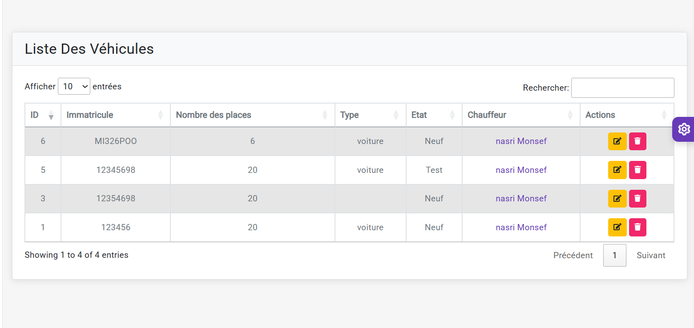Sort vehicles by Etat column
Viewport: 694px width, 328px height.
coord(434,115)
